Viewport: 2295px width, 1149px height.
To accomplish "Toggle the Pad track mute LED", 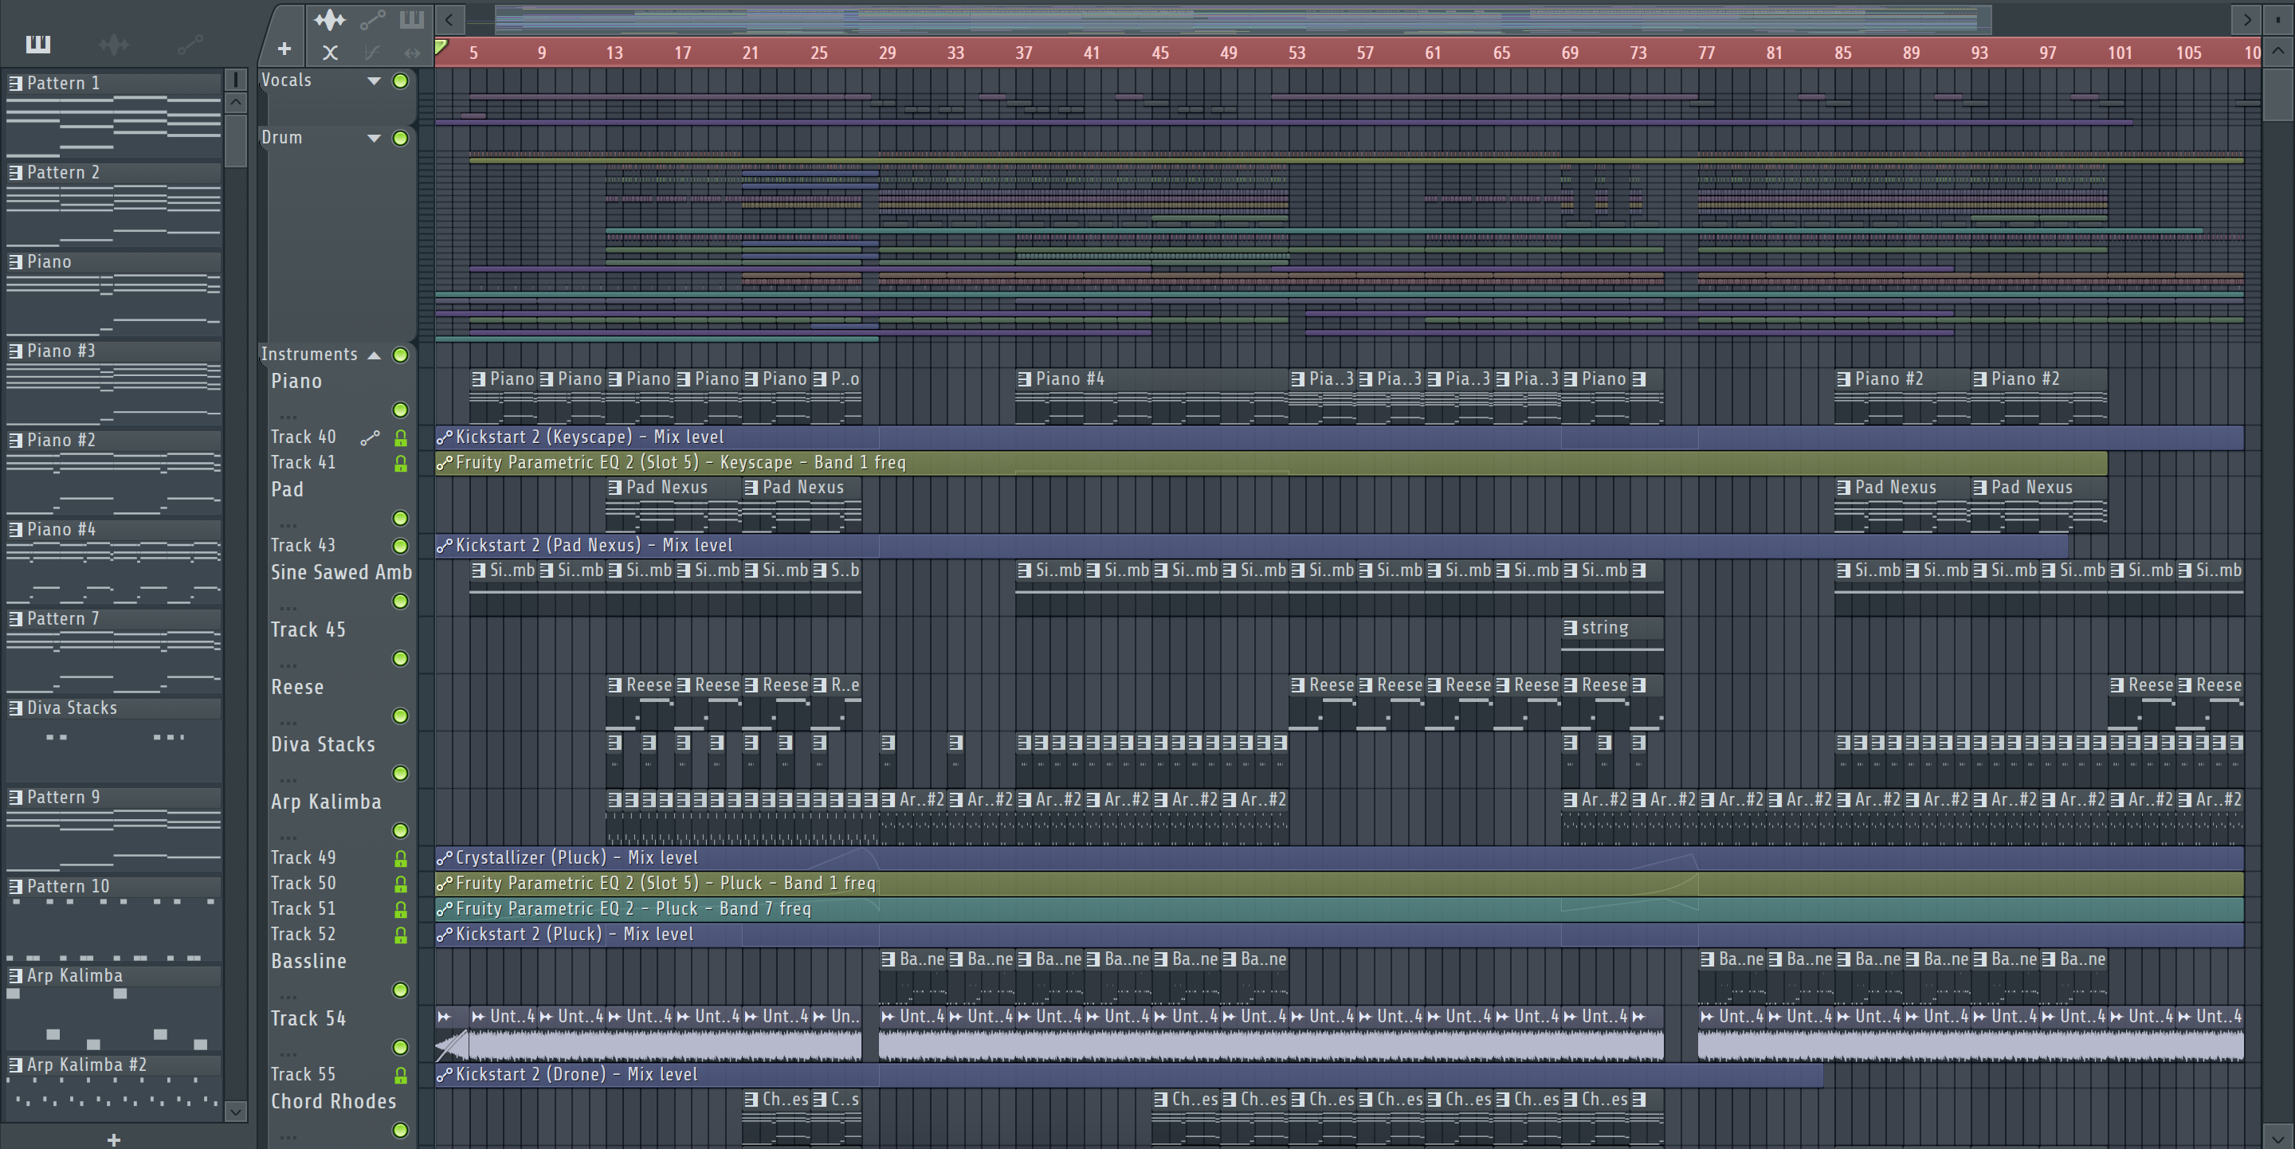I will [401, 519].
